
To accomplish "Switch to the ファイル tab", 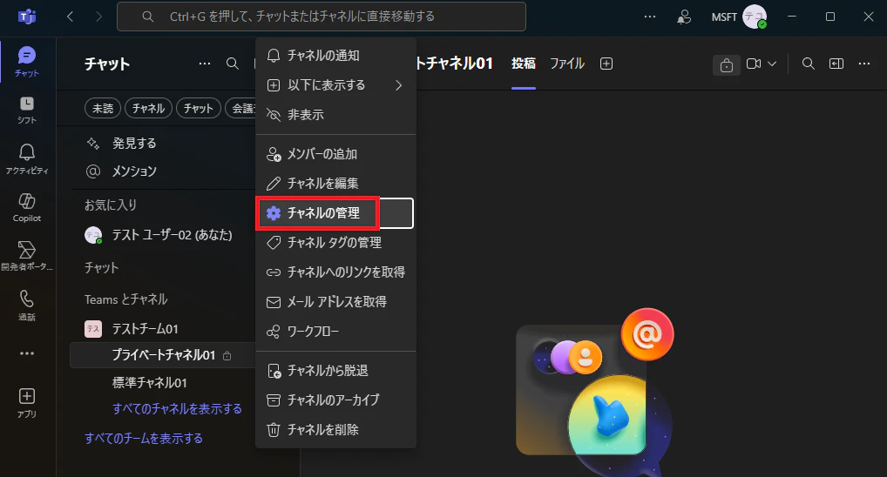I will (567, 64).
